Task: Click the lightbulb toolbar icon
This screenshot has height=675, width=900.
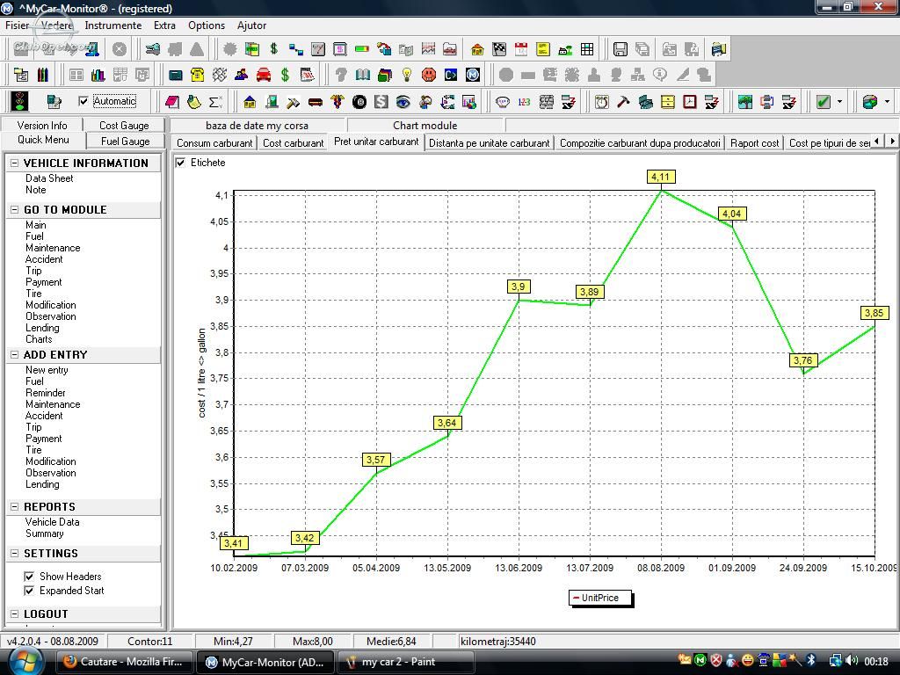Action: coord(406,75)
